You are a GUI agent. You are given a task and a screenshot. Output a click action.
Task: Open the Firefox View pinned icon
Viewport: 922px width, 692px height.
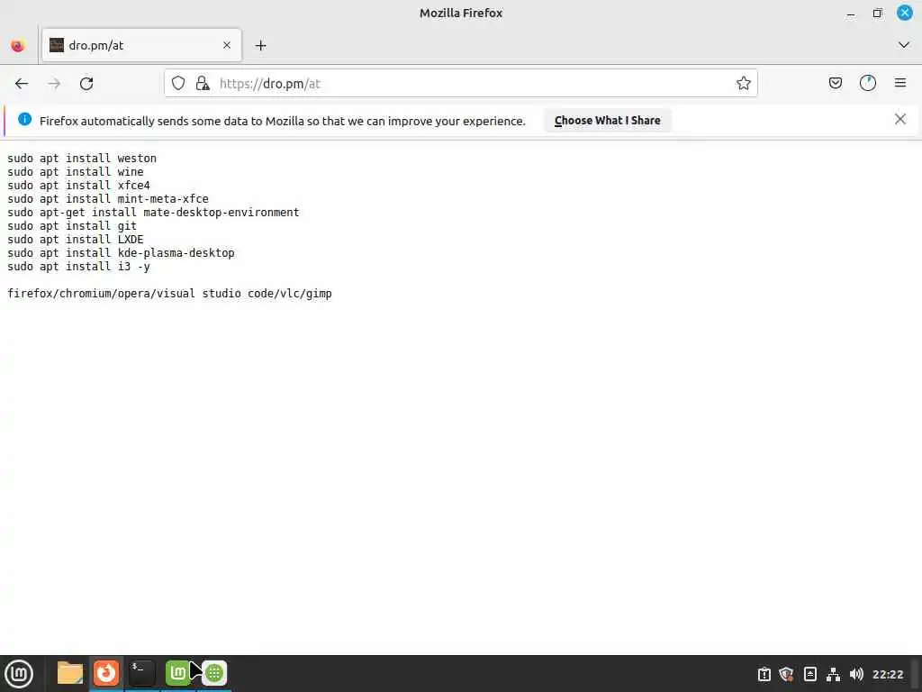(18, 45)
